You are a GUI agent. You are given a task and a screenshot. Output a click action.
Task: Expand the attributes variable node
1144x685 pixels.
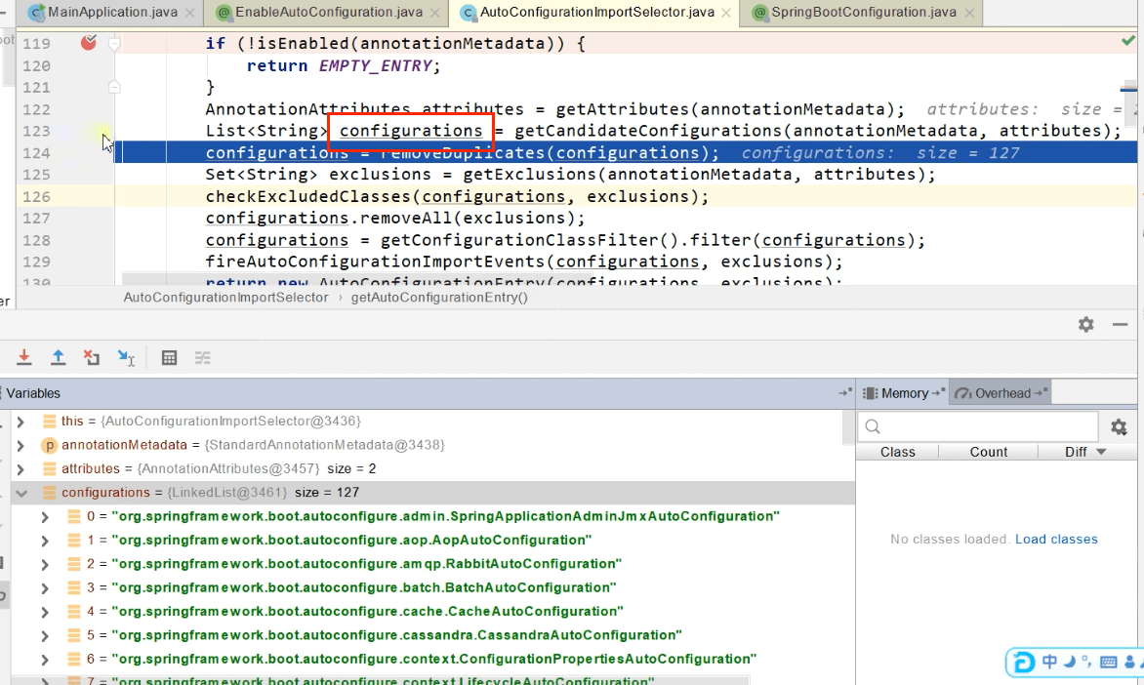click(20, 469)
